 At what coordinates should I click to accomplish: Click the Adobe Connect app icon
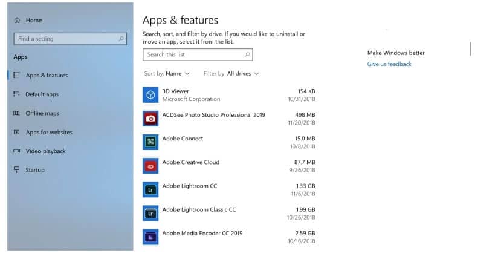(x=150, y=142)
